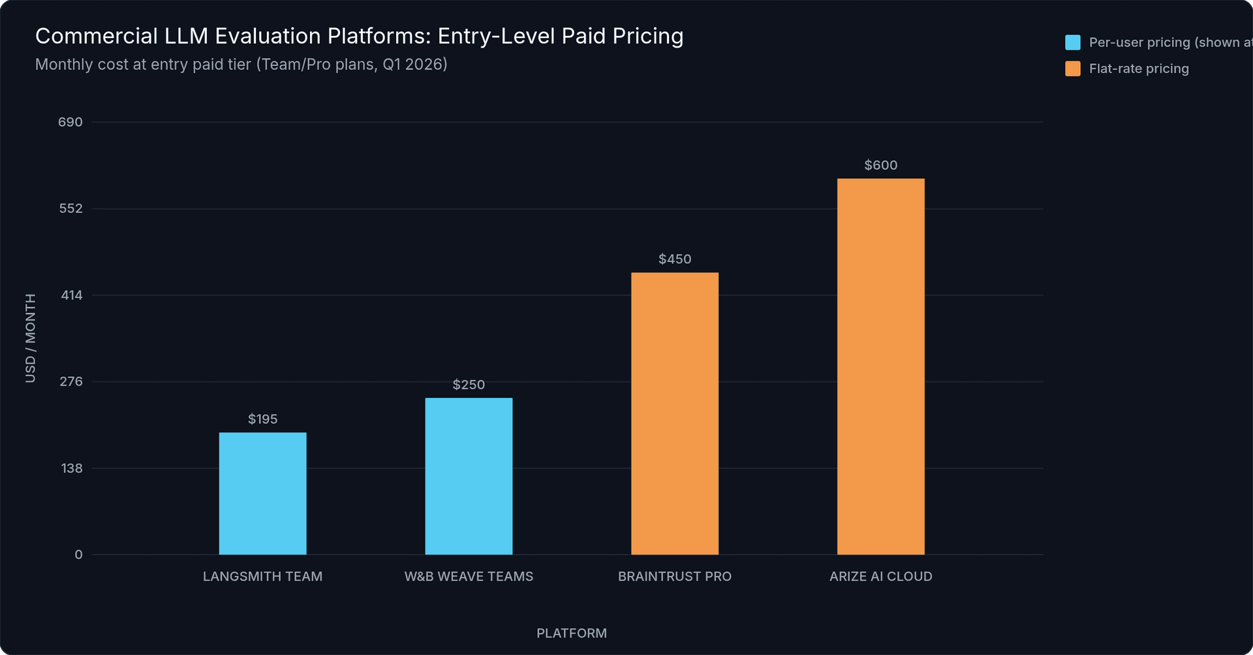Click the chart title text
This screenshot has width=1253, height=655.
coord(359,36)
